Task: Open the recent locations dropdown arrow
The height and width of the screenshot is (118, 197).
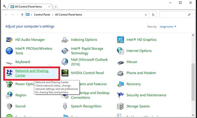Action: tap(17, 15)
